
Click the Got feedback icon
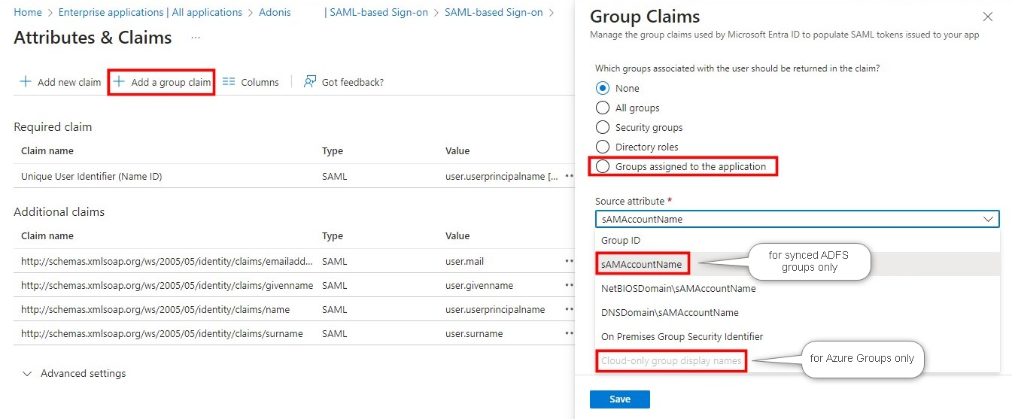point(309,82)
